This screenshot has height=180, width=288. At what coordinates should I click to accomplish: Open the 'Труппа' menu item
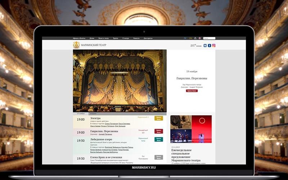[116, 39]
